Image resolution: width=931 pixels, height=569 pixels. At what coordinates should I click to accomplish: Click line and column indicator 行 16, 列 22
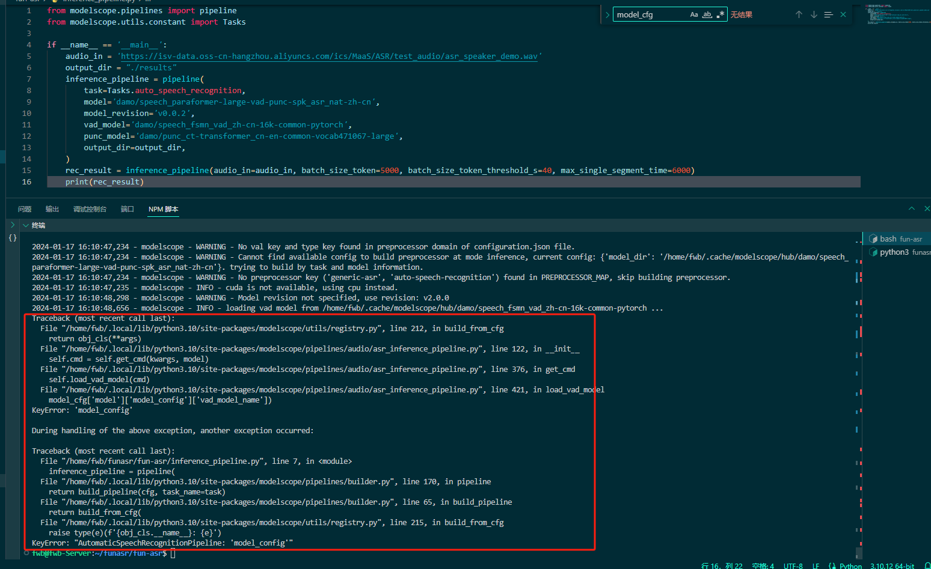click(x=722, y=565)
